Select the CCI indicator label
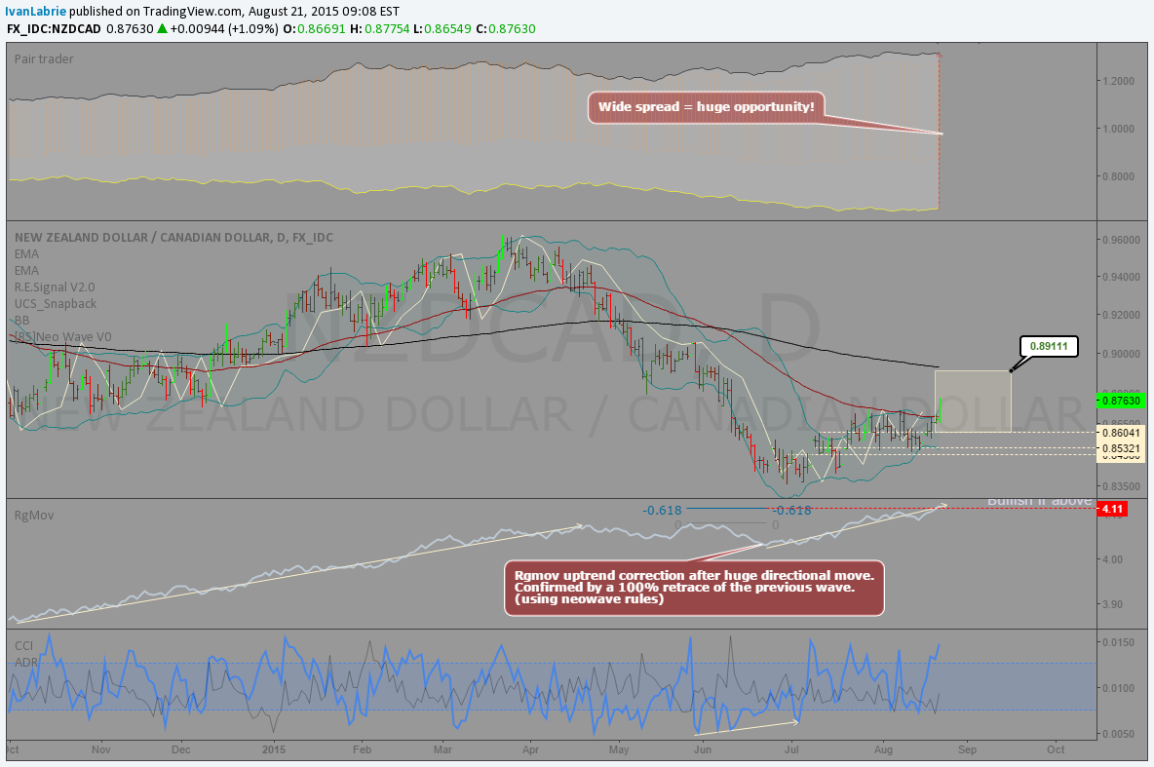The width and height of the screenshot is (1154, 767). click(x=23, y=645)
